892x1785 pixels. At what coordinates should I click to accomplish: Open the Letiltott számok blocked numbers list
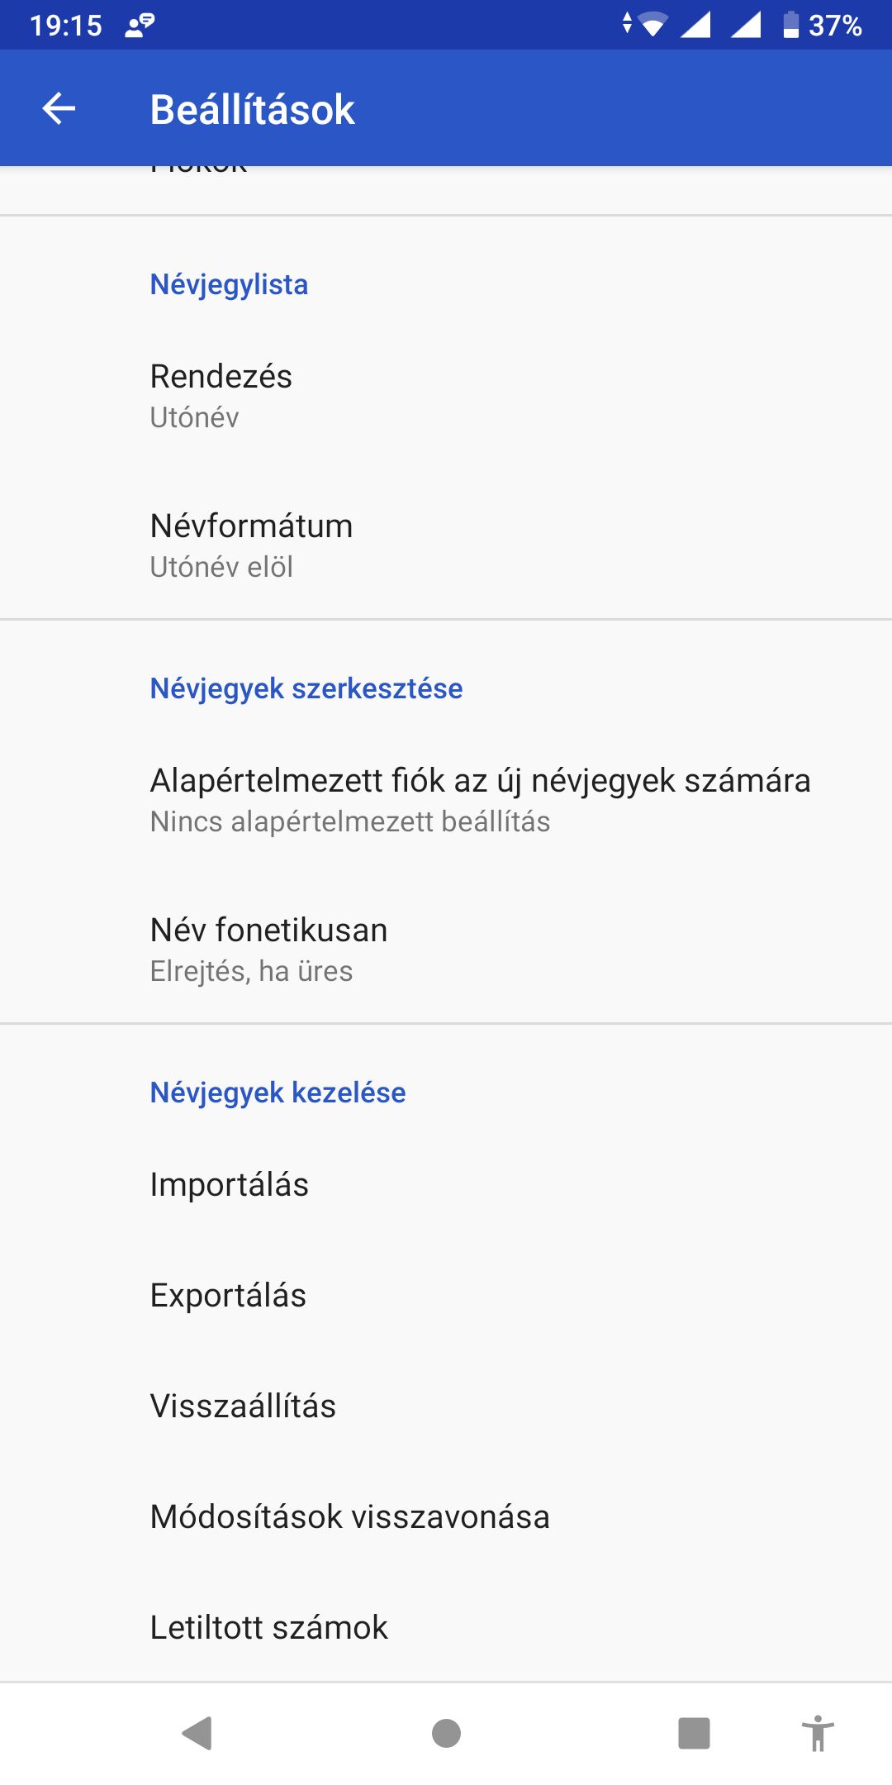pyautogui.click(x=446, y=1627)
